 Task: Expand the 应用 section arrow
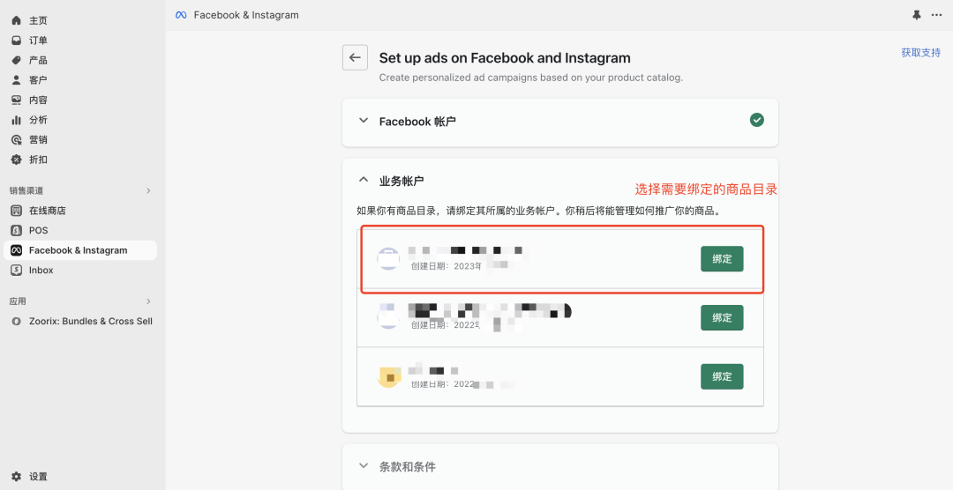(x=148, y=301)
